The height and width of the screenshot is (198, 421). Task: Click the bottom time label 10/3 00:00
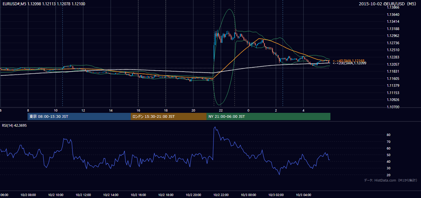tap(248, 195)
